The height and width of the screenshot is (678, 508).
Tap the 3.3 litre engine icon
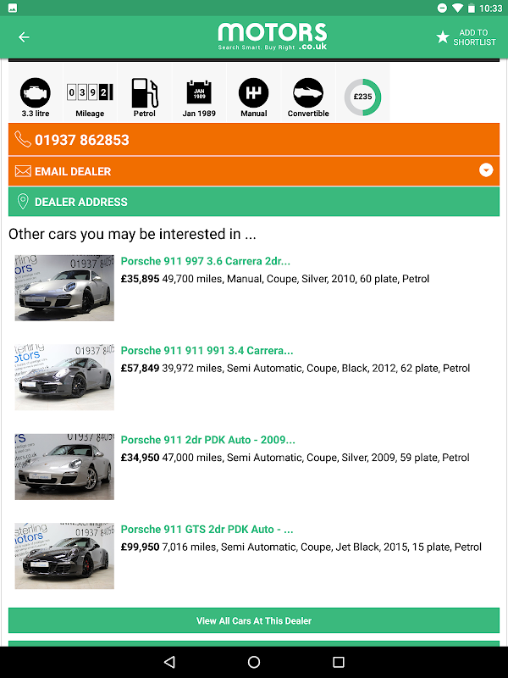point(36,92)
